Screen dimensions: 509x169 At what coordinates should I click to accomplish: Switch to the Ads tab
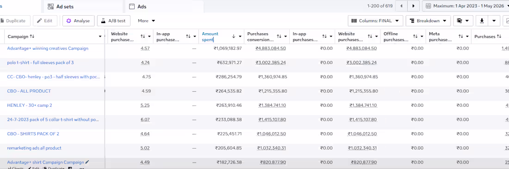point(137,6)
